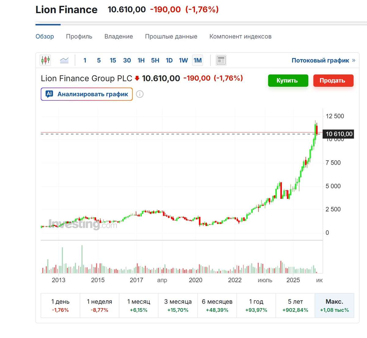Click Анализировать график button
This screenshot has width=367, height=338.
[x=87, y=94]
